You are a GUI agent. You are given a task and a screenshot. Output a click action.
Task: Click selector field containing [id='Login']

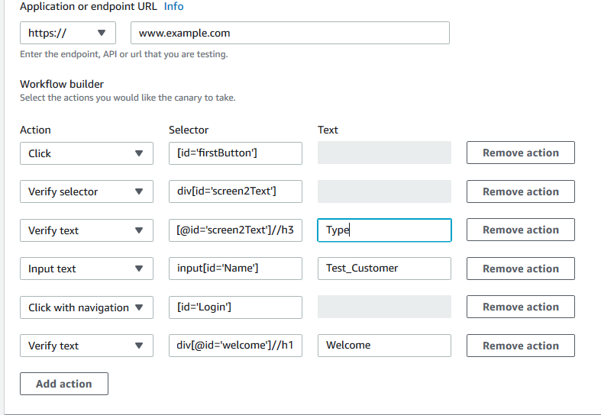click(235, 307)
